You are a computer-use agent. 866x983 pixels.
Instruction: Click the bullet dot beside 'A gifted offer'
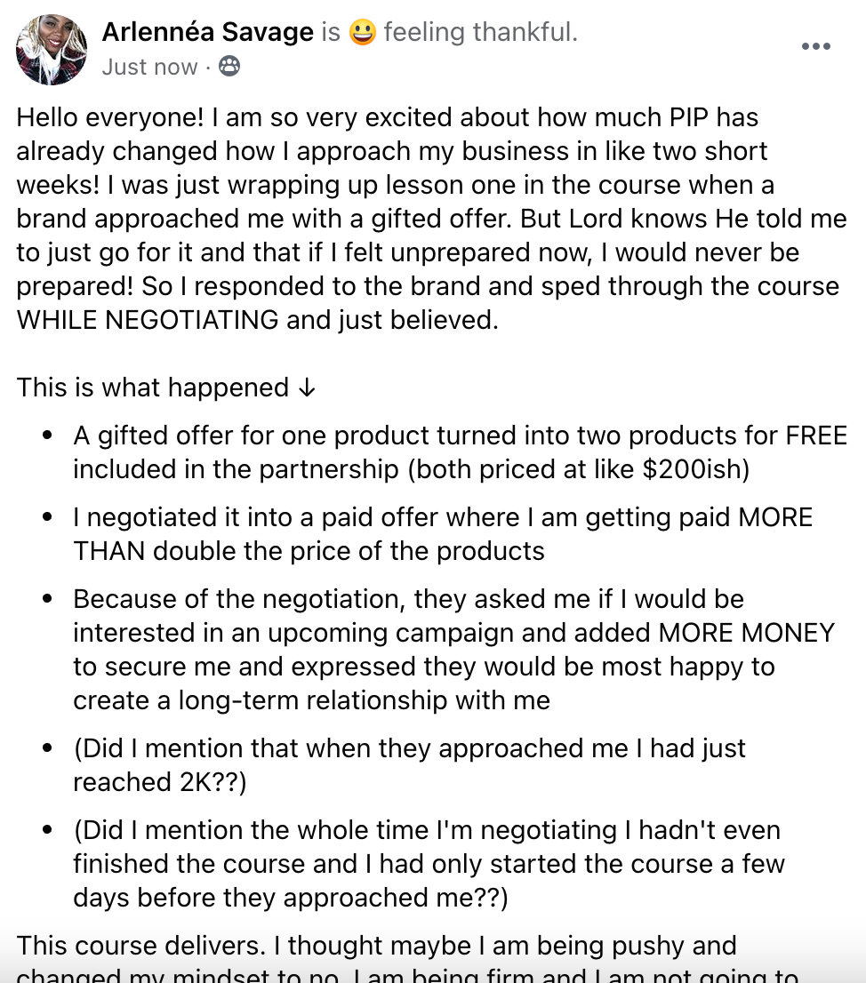[x=47, y=436]
